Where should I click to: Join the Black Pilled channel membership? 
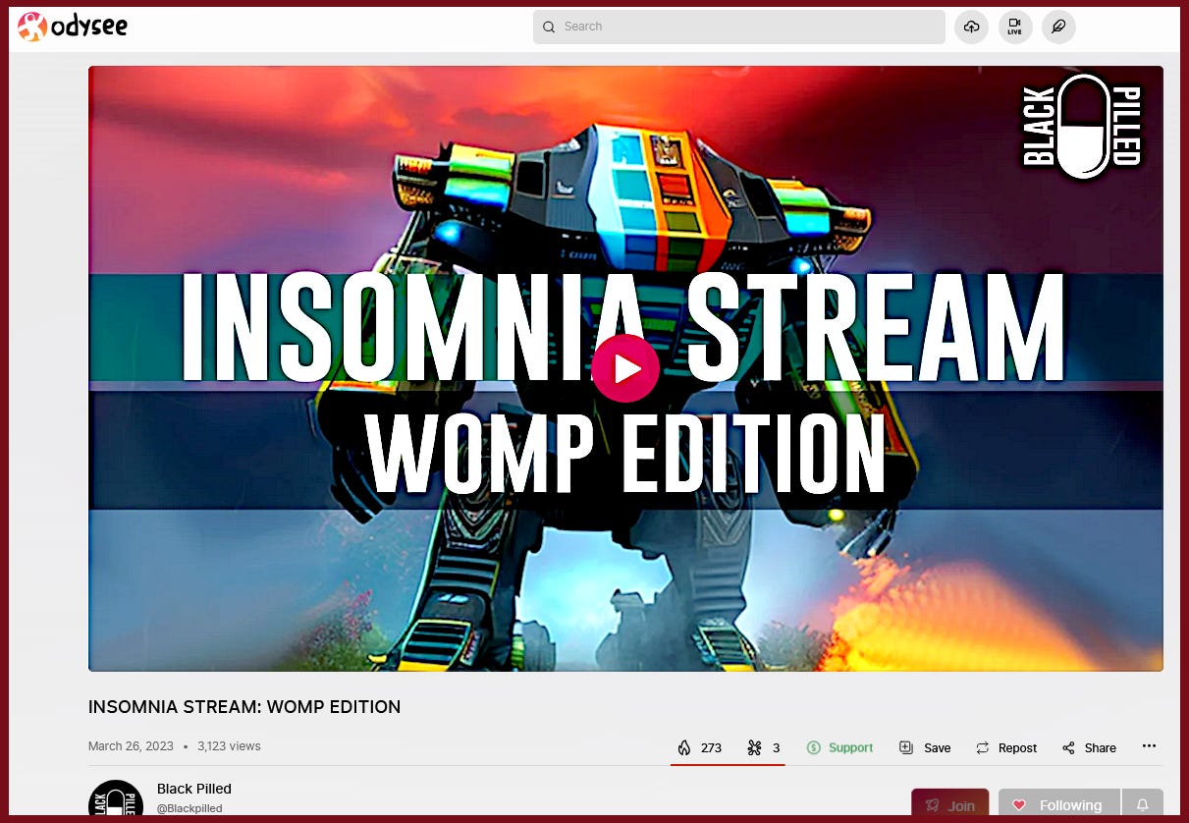pyautogui.click(x=949, y=803)
